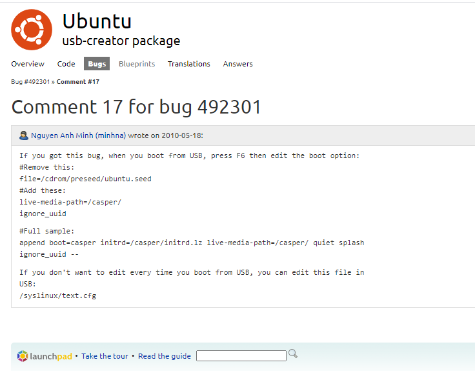Follow the Bug #492301 breadcrumb link
The height and width of the screenshot is (389, 475).
[x=30, y=82]
